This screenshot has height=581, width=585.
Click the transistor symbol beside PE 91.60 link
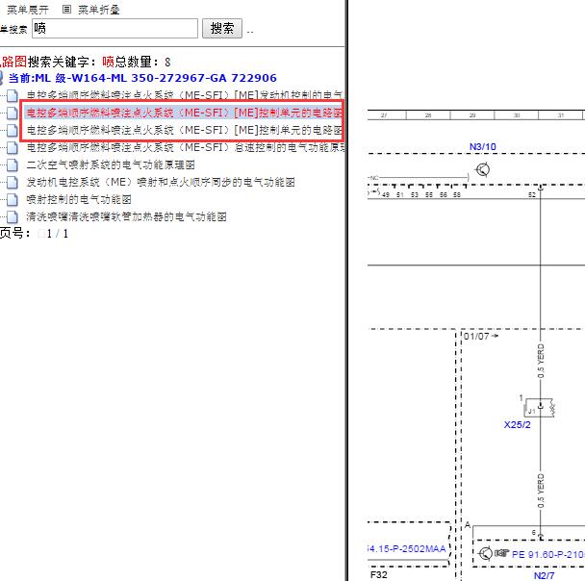point(485,553)
